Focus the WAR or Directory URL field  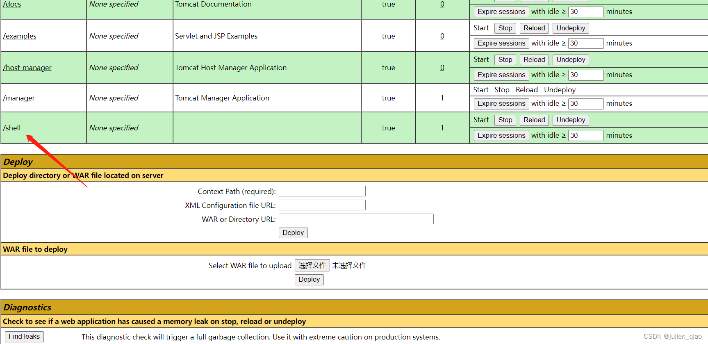coord(356,219)
